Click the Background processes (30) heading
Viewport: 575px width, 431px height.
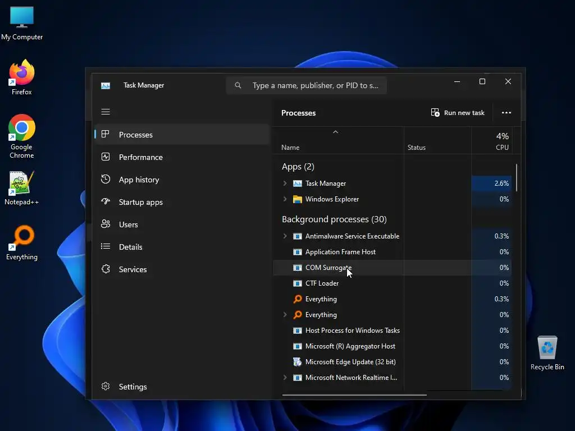(x=334, y=219)
